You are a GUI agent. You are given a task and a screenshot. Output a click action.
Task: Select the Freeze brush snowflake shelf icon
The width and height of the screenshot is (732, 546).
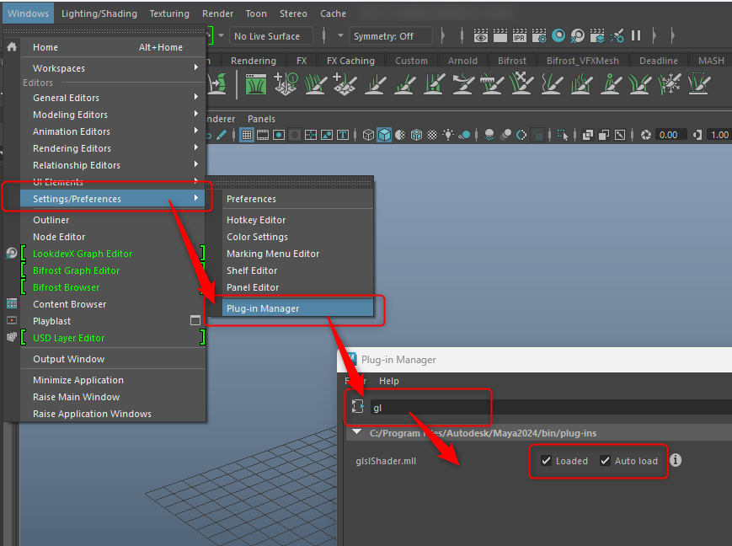670,84
